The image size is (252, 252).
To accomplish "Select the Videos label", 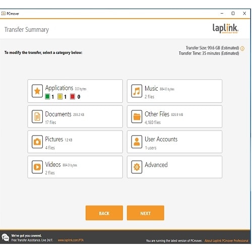I will (x=53, y=164).
